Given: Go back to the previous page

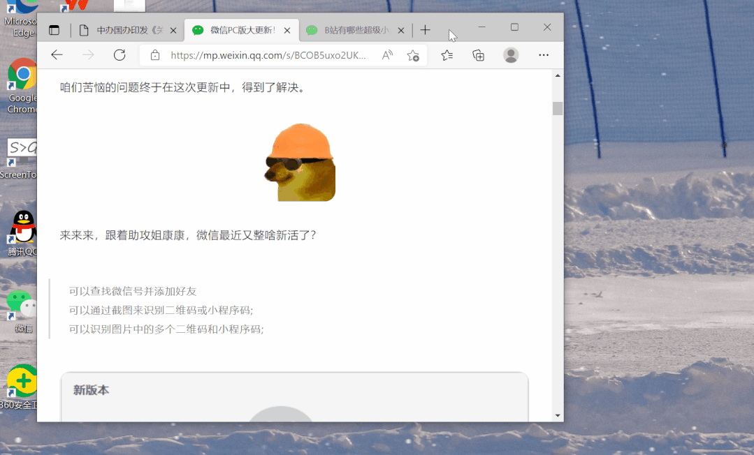Looking at the screenshot, I should (56, 55).
